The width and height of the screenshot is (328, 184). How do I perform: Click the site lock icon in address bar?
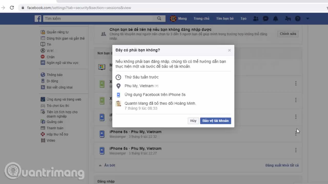(x=23, y=8)
